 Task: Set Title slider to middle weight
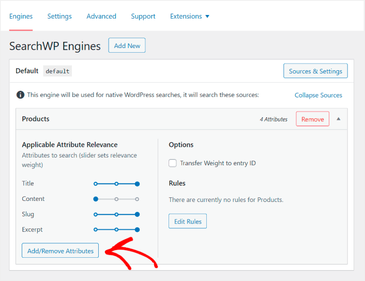(x=116, y=184)
